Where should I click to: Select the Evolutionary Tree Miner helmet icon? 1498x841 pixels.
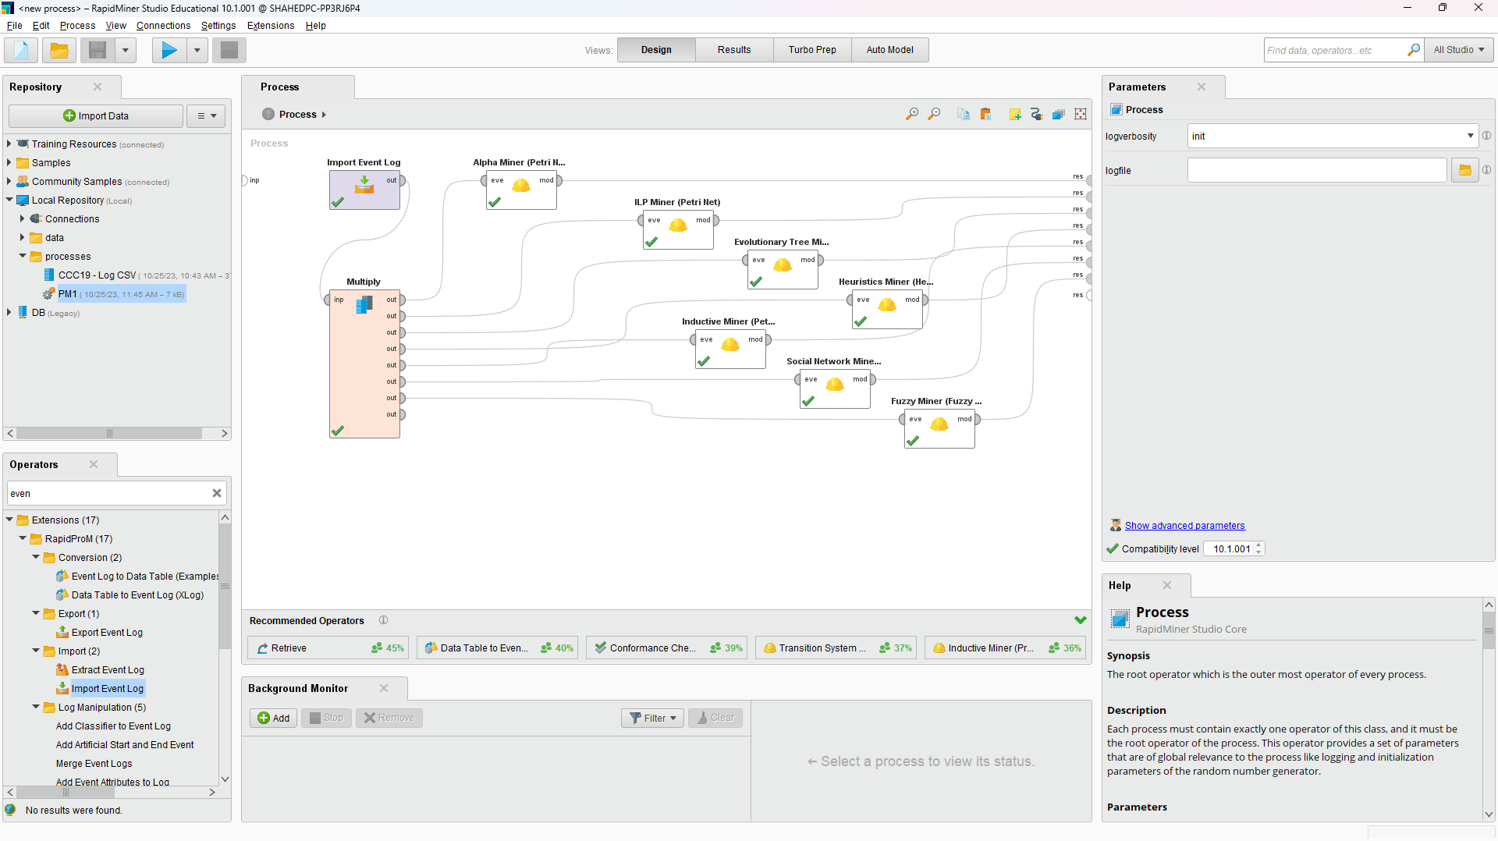[783, 265]
